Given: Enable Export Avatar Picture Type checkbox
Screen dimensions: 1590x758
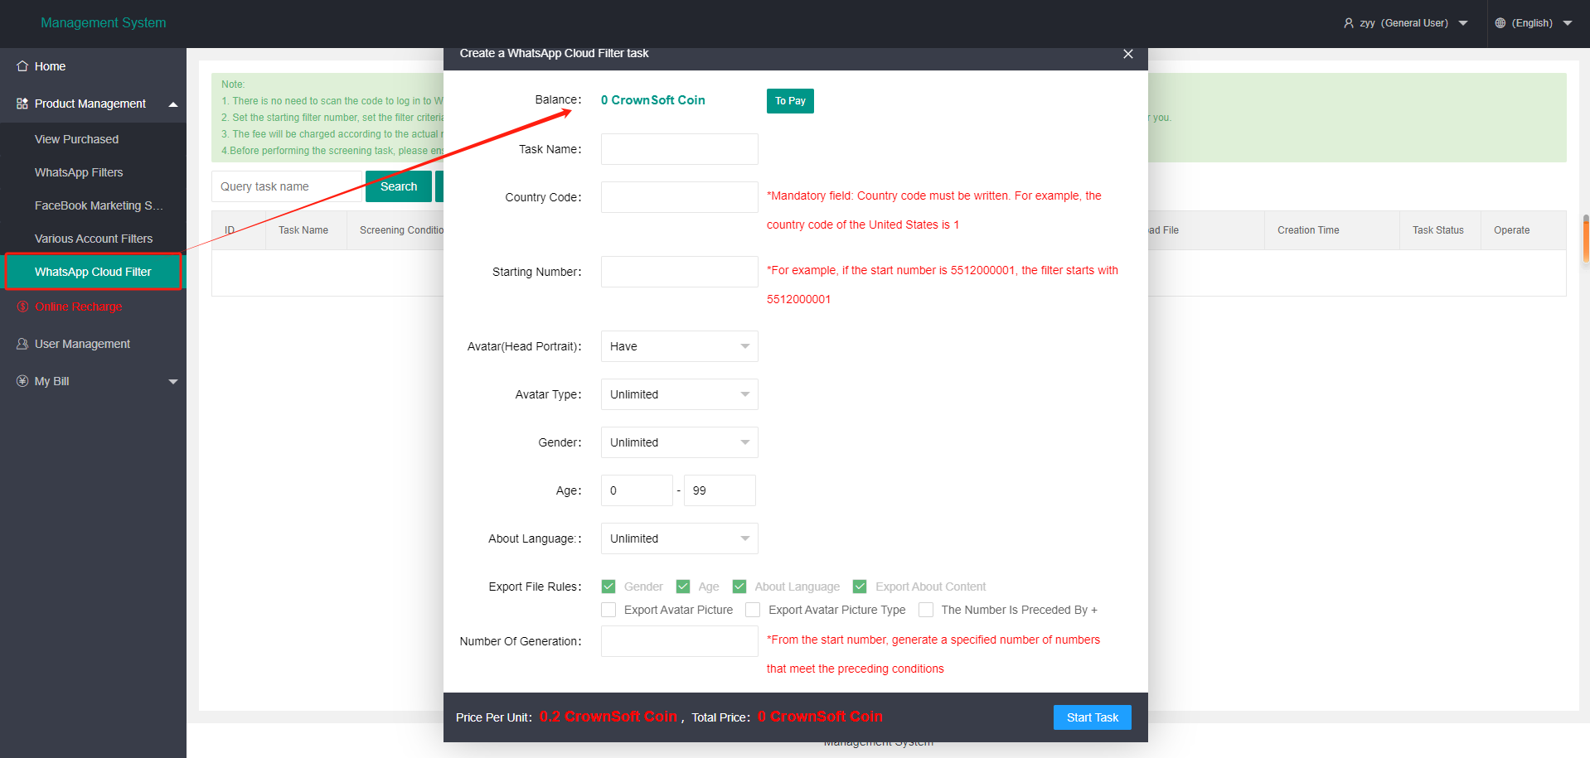Looking at the screenshot, I should tap(753, 610).
